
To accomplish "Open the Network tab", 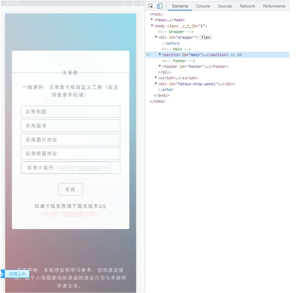I will tap(247, 6).
